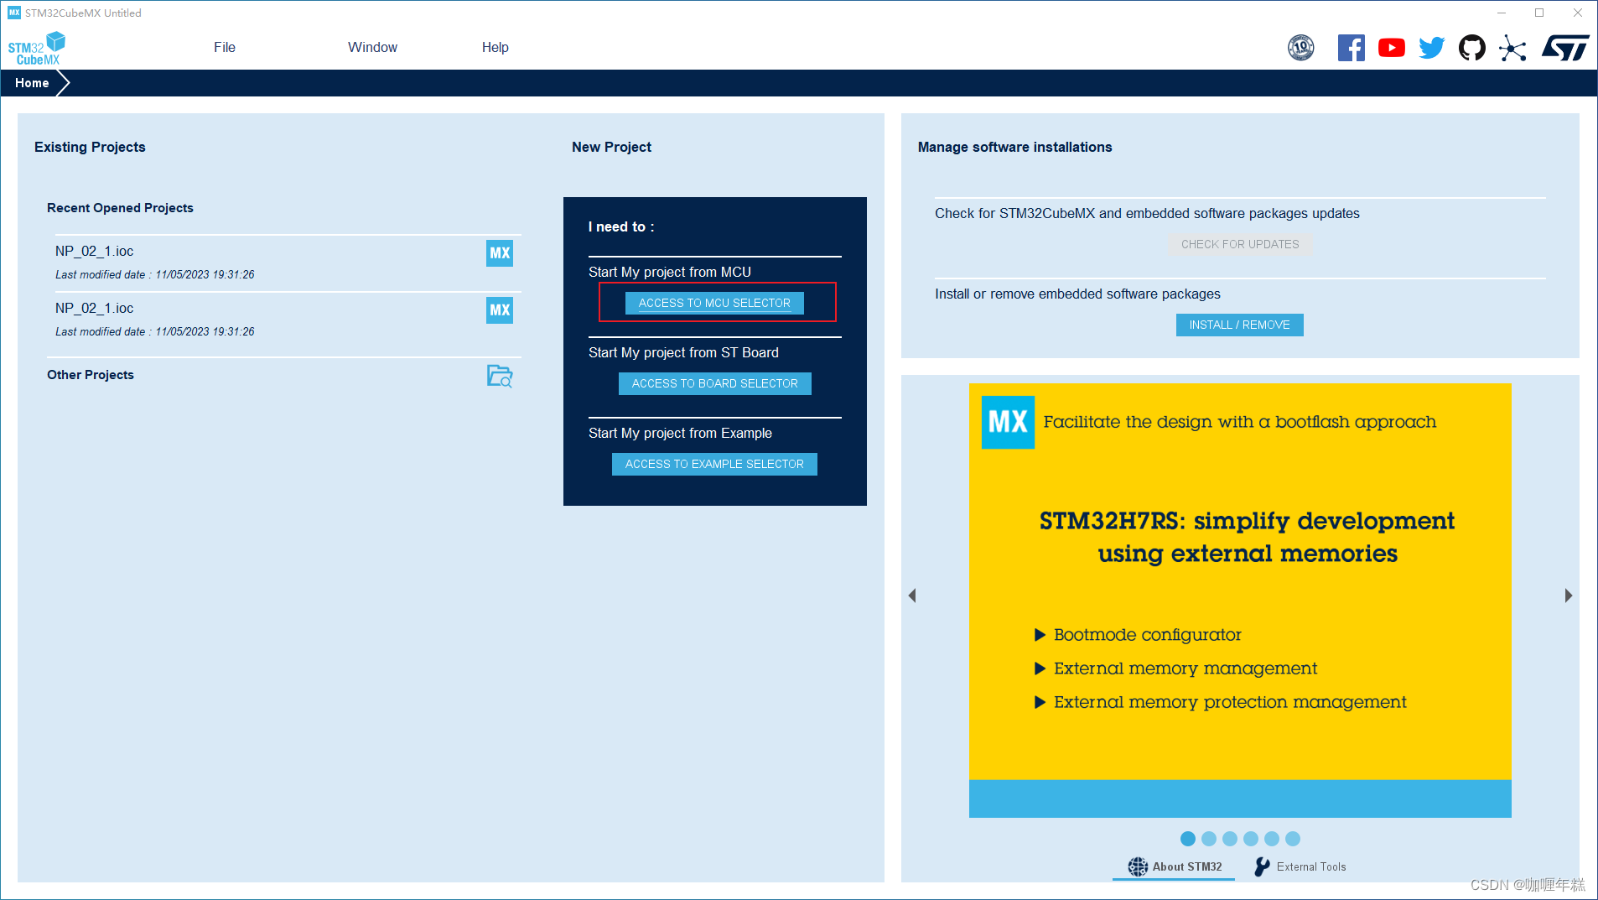Click the MX icon of the second NP_02_1.ioc
1598x900 pixels.
tap(500, 310)
